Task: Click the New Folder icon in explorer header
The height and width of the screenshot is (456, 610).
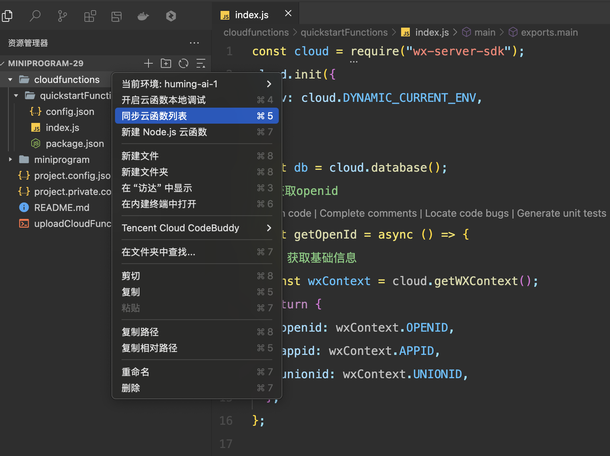Action: click(166, 63)
